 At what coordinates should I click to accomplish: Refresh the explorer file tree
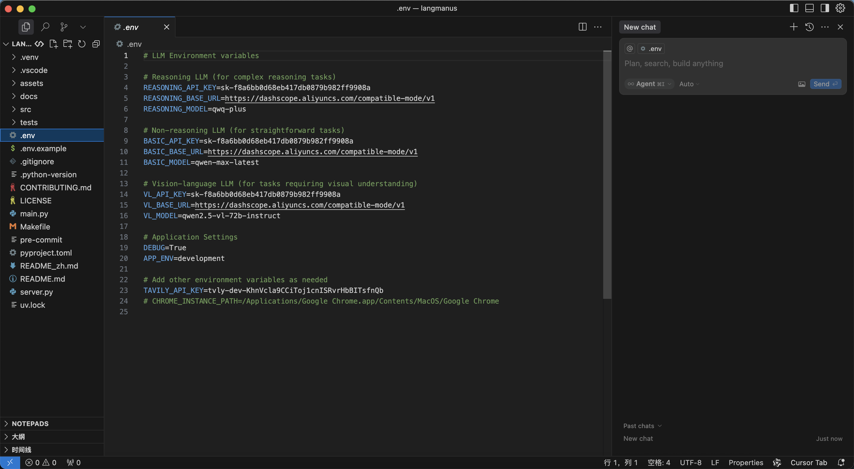82,44
